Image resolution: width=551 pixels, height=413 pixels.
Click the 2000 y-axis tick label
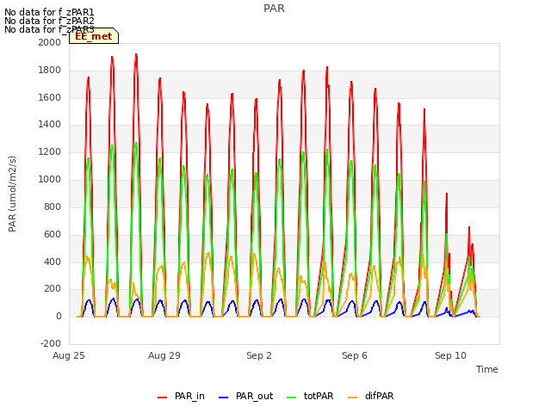50,42
